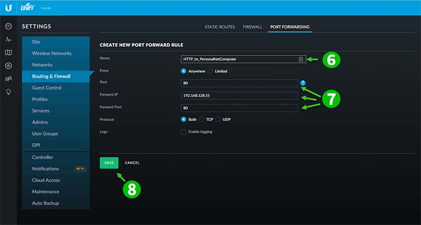Open the Clients people icon
Viewport: 421px width, 225px height.
(x=9, y=78)
